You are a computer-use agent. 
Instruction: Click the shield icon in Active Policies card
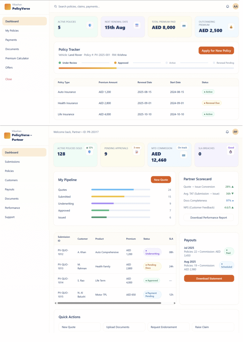coord(89,25)
